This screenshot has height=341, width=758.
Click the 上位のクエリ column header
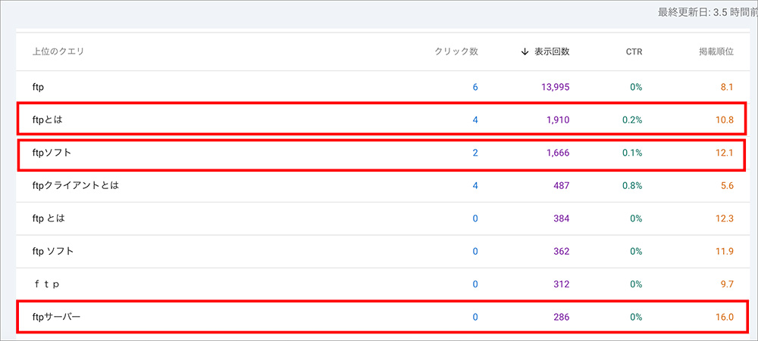click(x=58, y=52)
